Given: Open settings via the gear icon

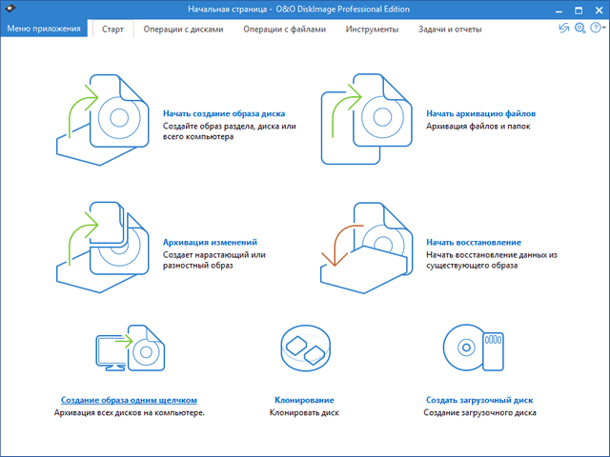Looking at the screenshot, I should [x=579, y=30].
